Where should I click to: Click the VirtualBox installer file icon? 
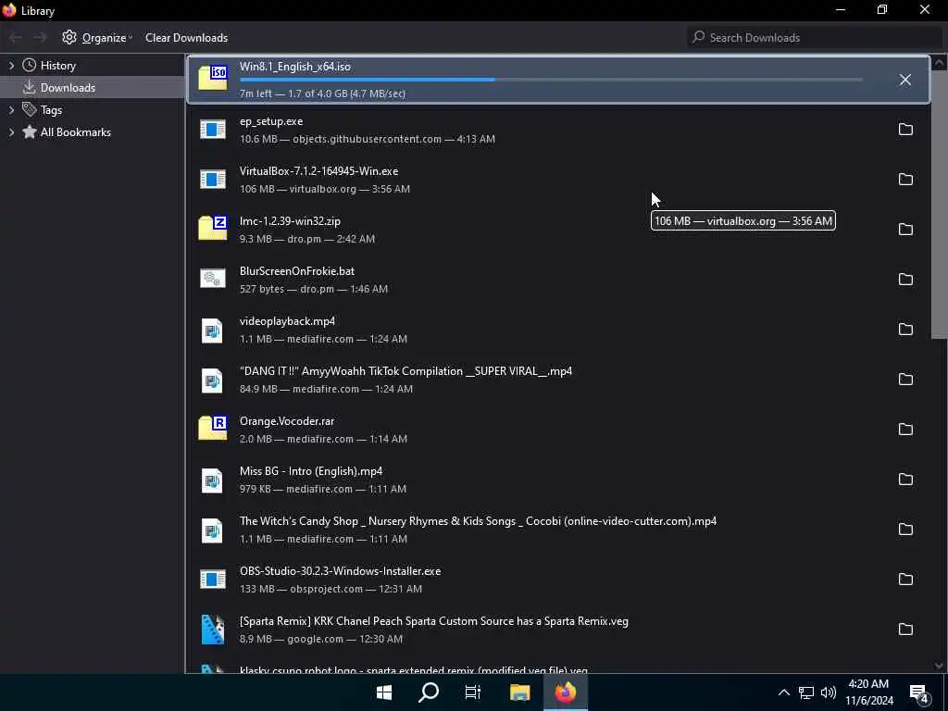[213, 180]
